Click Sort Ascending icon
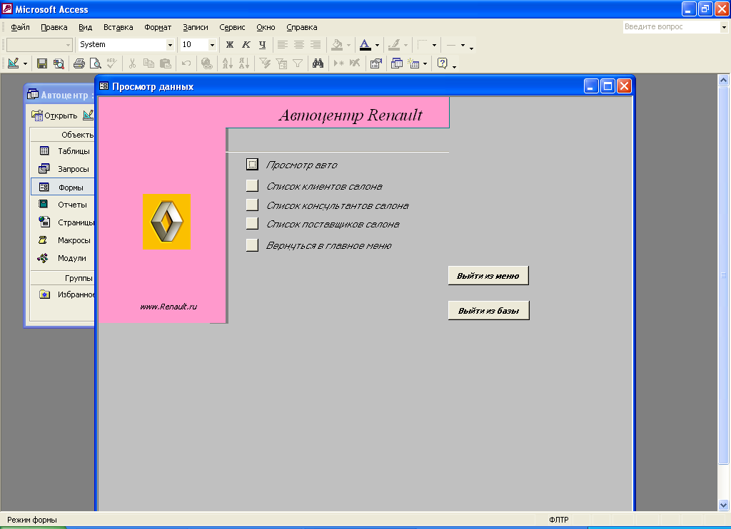This screenshot has height=529, width=731. (228, 63)
